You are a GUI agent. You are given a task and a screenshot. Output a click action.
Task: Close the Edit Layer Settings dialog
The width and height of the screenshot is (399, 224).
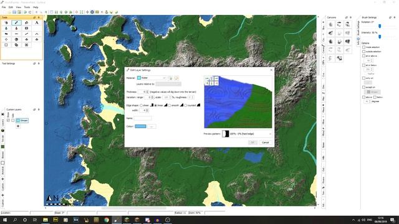click(271, 70)
